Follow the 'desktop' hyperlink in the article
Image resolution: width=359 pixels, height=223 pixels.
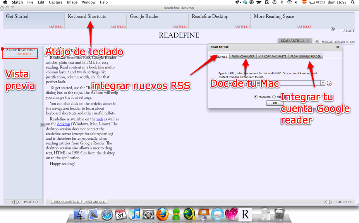[x=64, y=124]
